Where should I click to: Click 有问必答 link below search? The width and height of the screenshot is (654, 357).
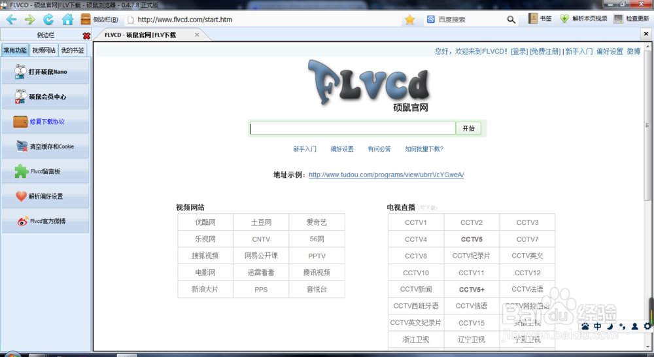(x=379, y=149)
